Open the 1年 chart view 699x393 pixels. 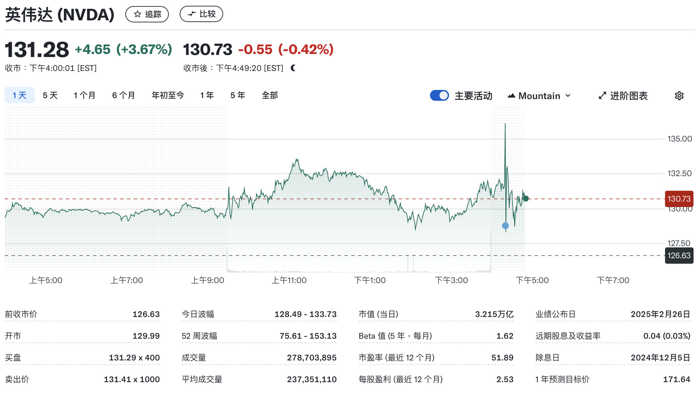coord(207,95)
